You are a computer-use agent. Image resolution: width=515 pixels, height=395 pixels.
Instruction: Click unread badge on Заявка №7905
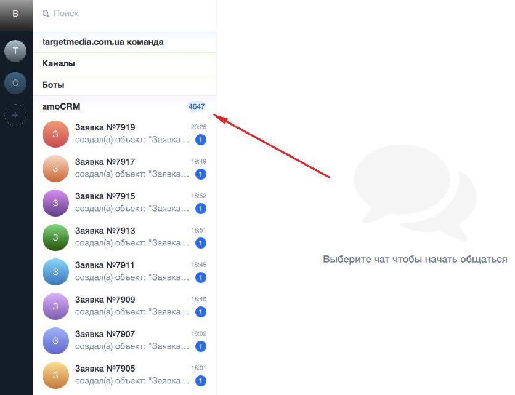201,381
